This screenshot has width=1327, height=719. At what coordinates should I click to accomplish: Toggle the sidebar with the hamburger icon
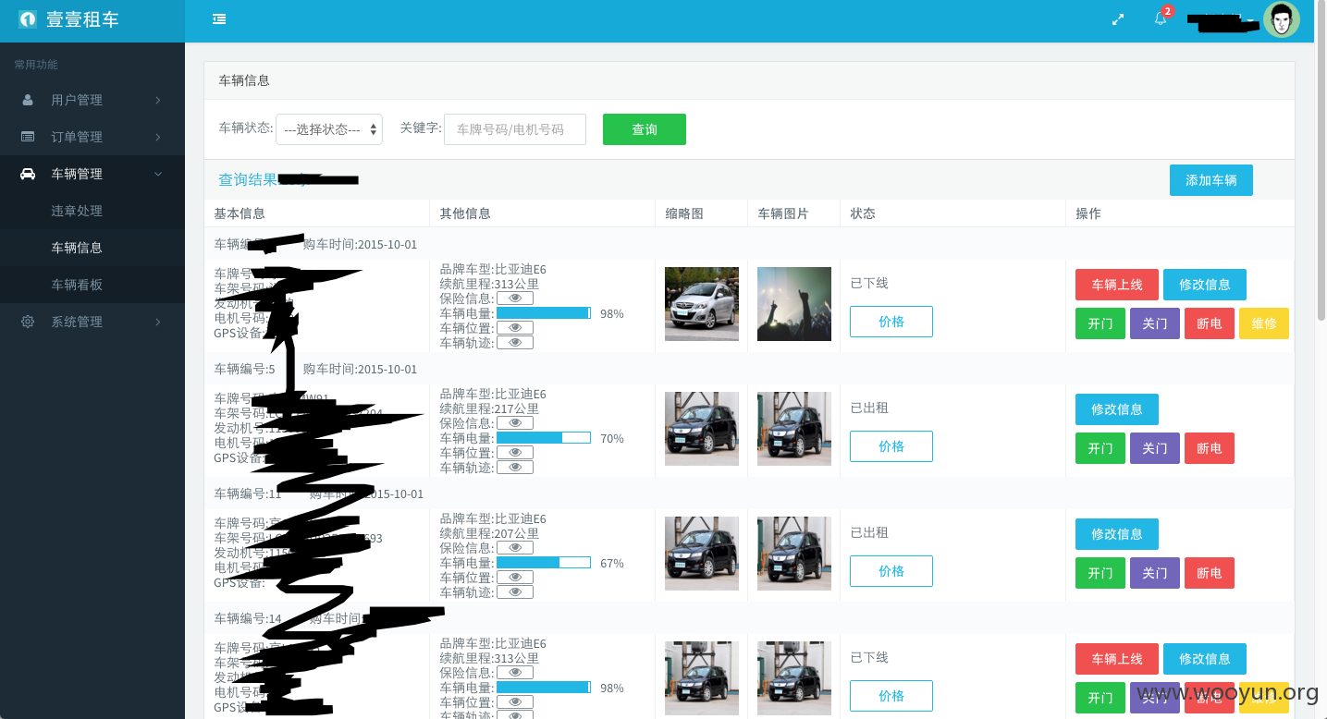coord(219,18)
